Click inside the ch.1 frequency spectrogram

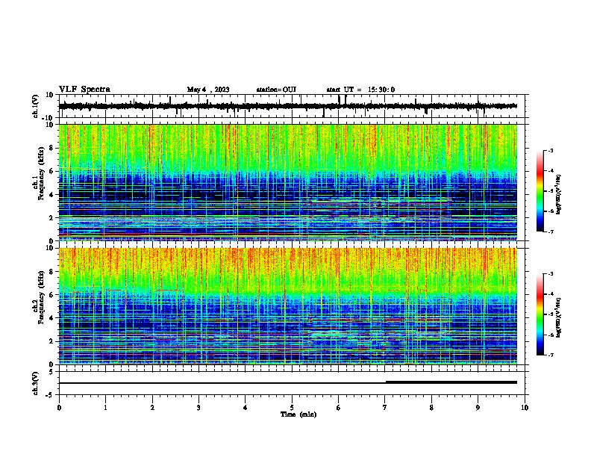[x=288, y=182]
